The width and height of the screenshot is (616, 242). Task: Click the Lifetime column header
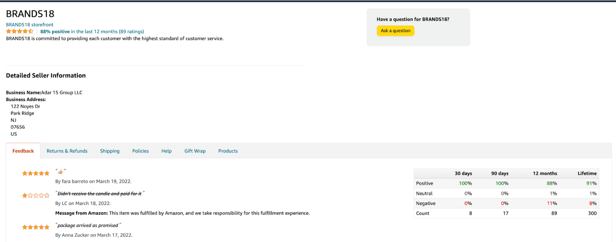click(587, 173)
